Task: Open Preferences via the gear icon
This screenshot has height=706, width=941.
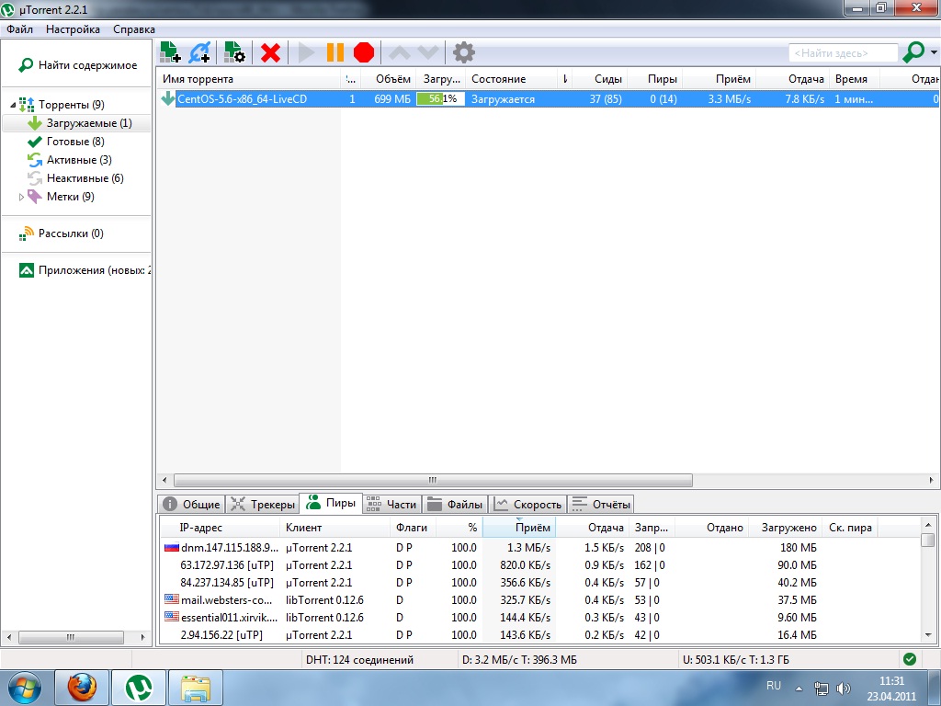Action: 463,52
